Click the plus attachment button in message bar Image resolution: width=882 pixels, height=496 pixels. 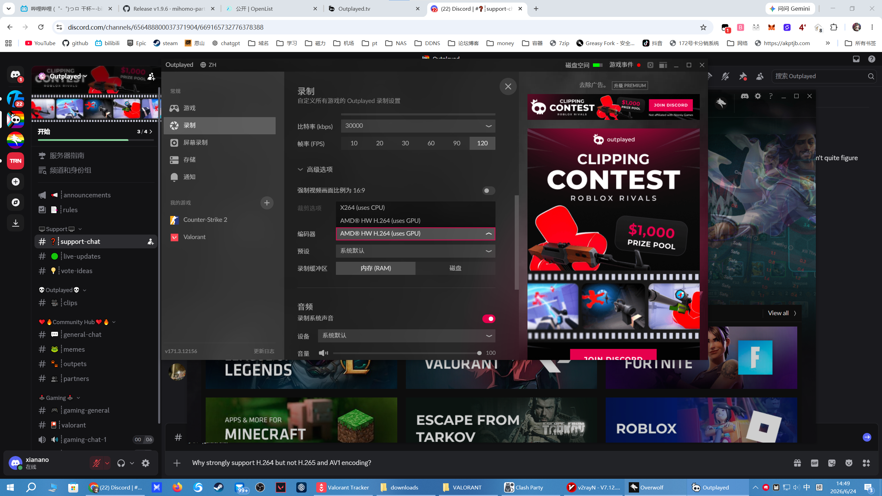point(177,463)
